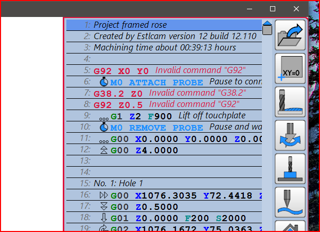Viewport: 320px width, 232px height.
Task: Select line 3 'Machining time about 00:39:13 hours'
Action: 164,47
